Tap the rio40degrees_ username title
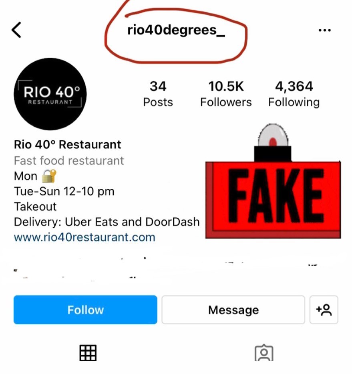Screen dimensions: 352x374 pos(176,30)
